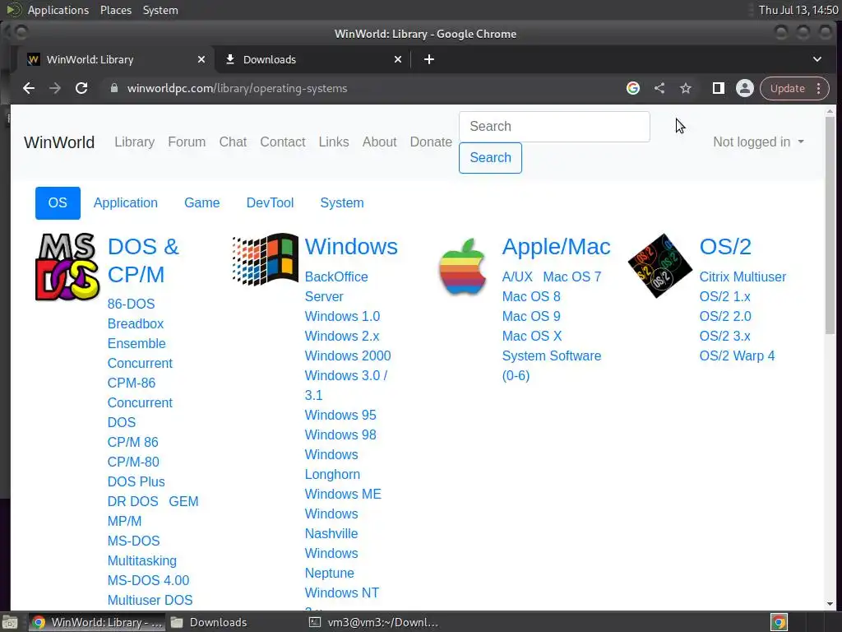The width and height of the screenshot is (842, 632).
Task: Open the OS/2 heading link
Action: tap(725, 247)
